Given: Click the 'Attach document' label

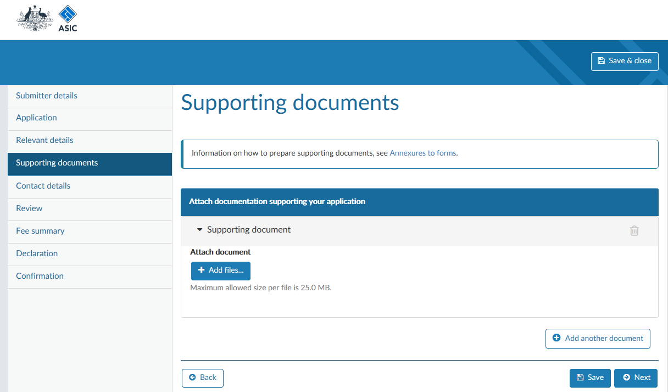Looking at the screenshot, I should click(x=220, y=252).
